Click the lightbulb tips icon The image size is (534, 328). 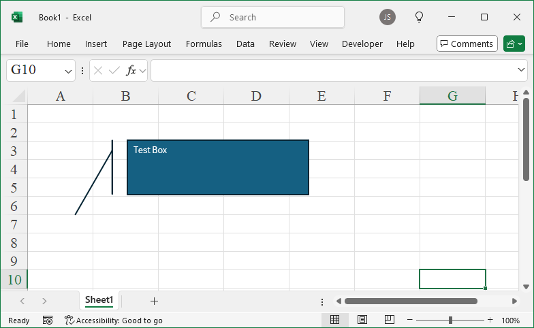pos(420,17)
